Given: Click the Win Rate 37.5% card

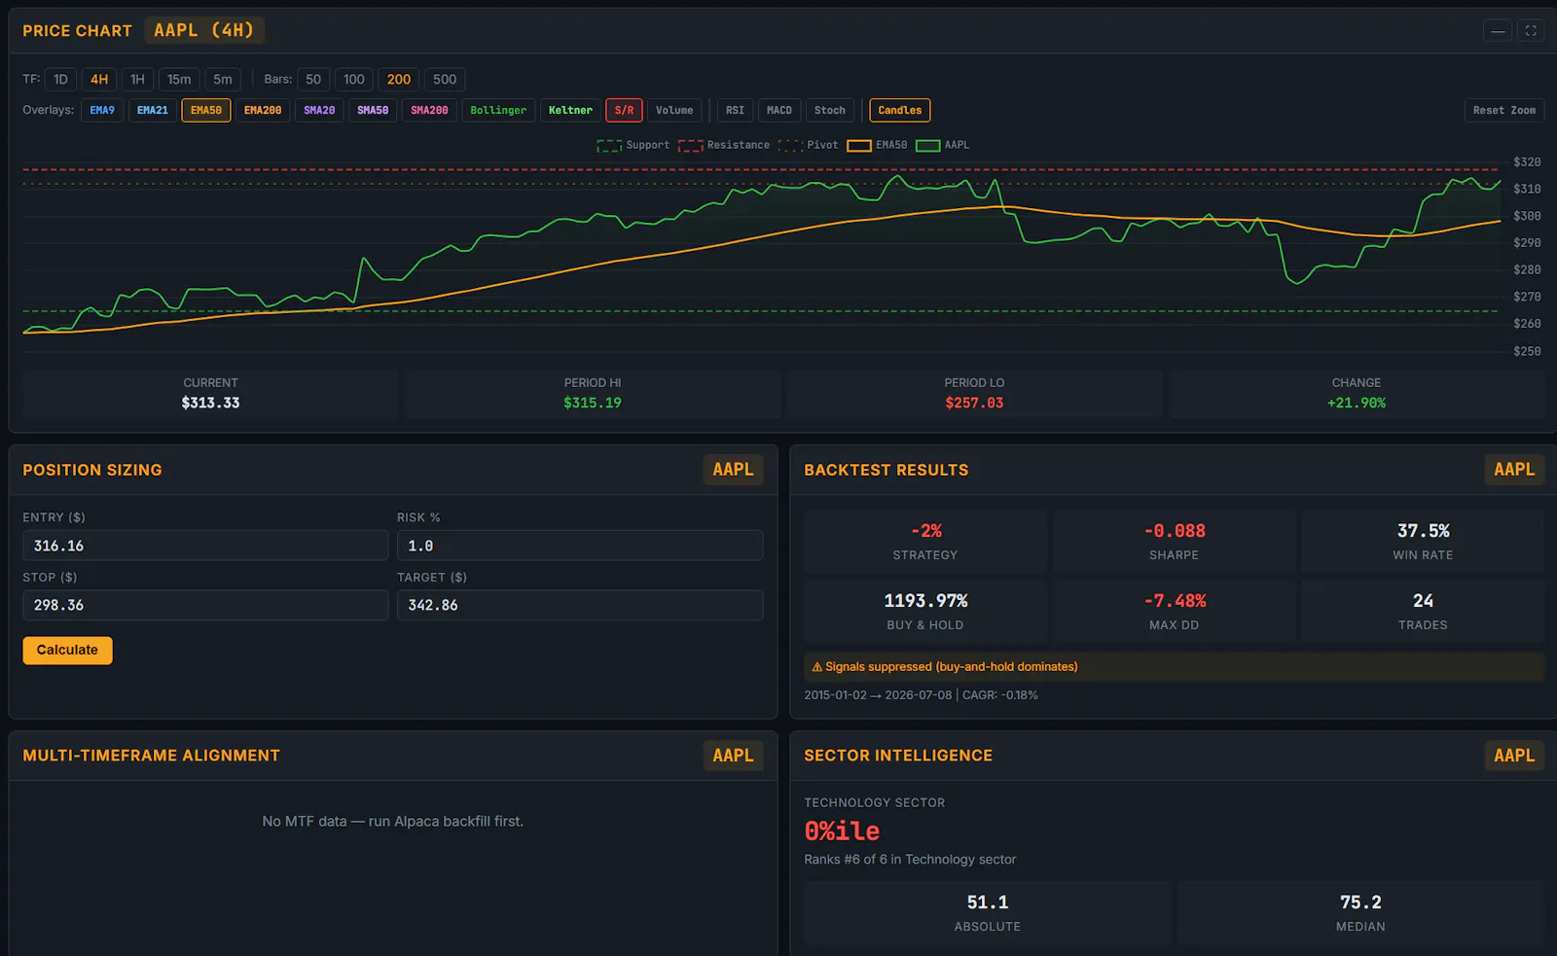Looking at the screenshot, I should pos(1423,542).
